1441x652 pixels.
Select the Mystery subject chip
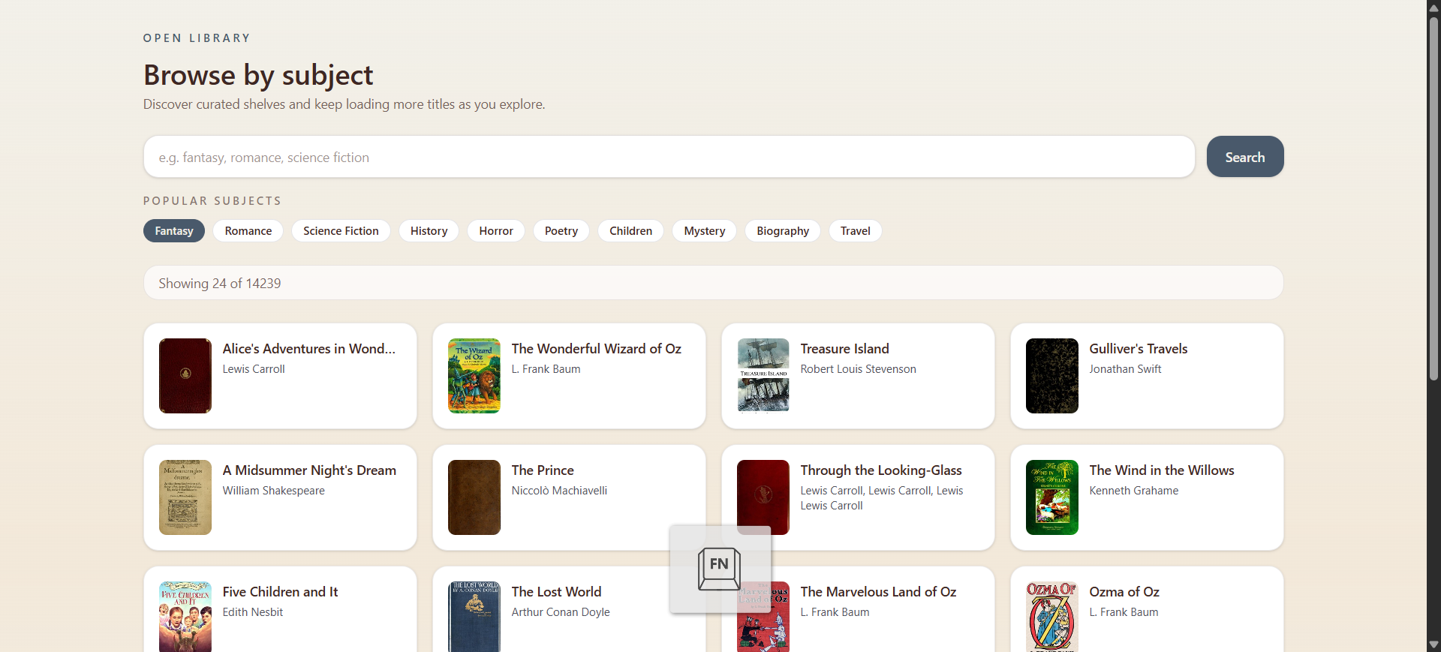pos(705,231)
